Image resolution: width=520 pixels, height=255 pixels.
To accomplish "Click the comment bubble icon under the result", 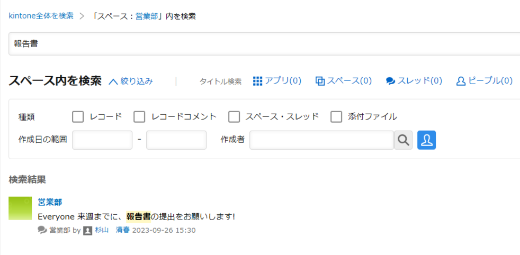I will point(42,230).
